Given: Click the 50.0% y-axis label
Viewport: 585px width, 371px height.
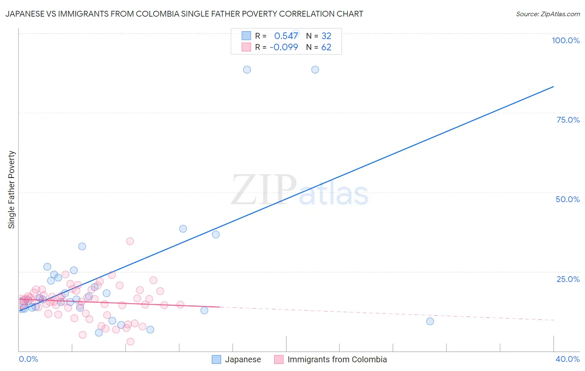Looking at the screenshot, I should click(568, 199).
